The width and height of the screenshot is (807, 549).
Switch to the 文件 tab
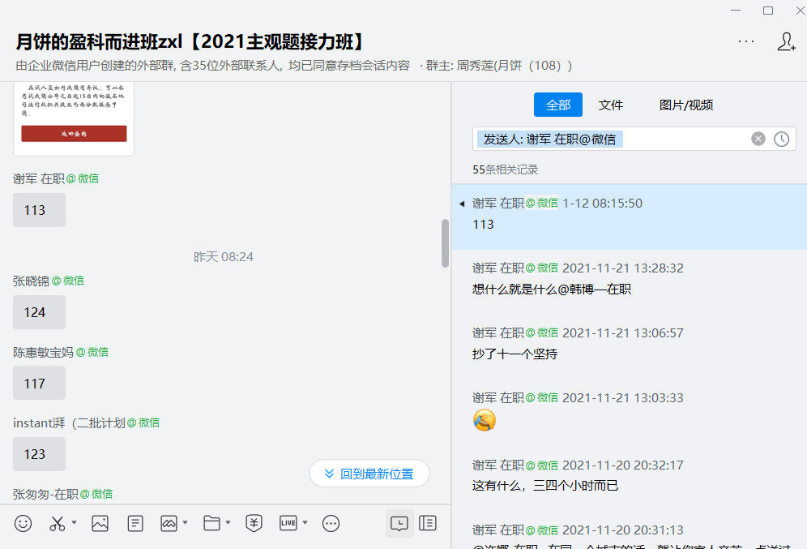610,105
